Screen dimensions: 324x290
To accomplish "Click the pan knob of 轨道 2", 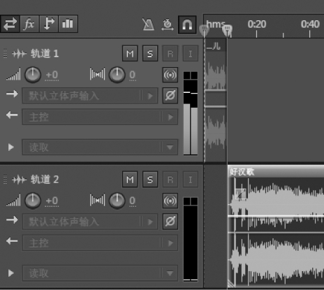I will point(117,201).
